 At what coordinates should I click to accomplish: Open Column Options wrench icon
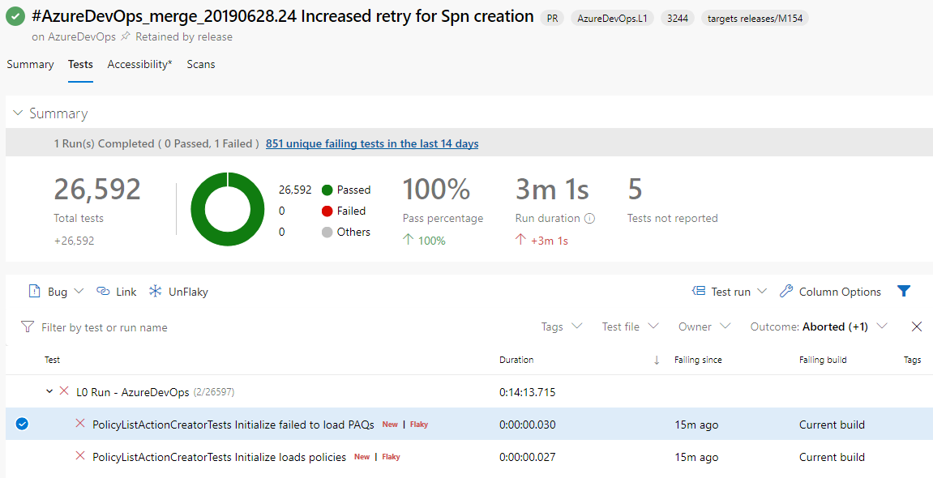click(x=785, y=292)
